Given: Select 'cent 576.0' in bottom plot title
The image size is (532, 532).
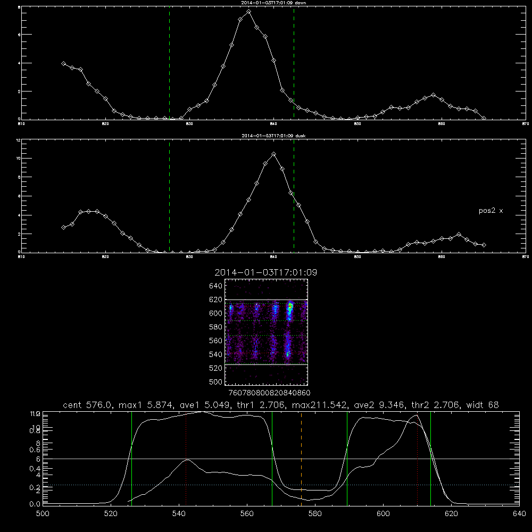Looking at the screenshot, I should [x=89, y=405].
